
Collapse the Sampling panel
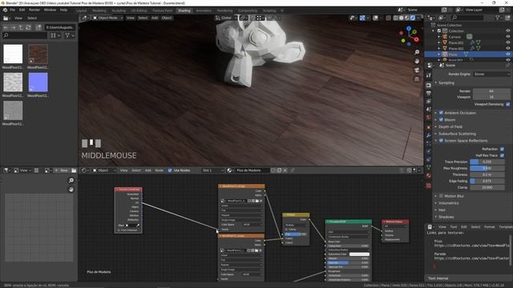pyautogui.click(x=446, y=83)
